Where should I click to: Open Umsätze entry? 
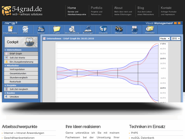[x=21, y=97]
